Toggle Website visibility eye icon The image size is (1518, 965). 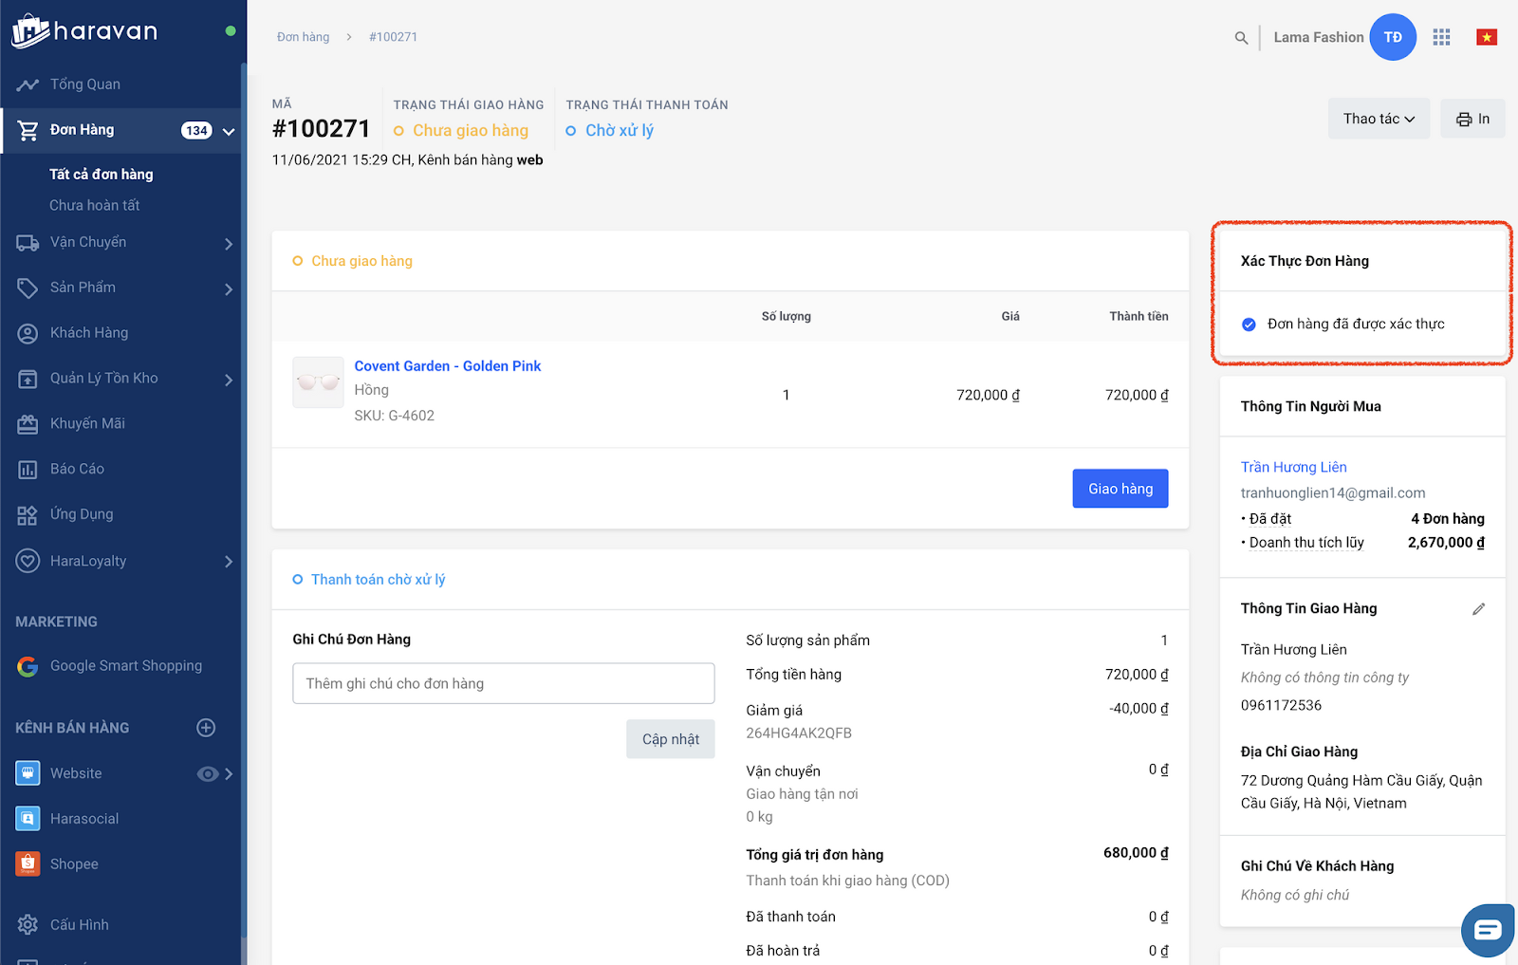pos(207,774)
